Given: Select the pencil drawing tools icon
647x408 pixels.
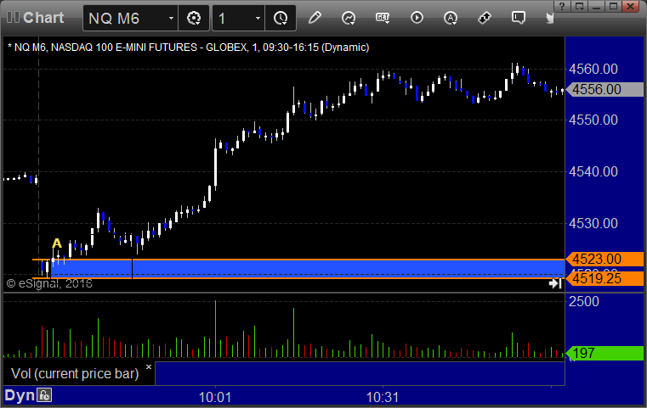Looking at the screenshot, I should pos(315,18).
